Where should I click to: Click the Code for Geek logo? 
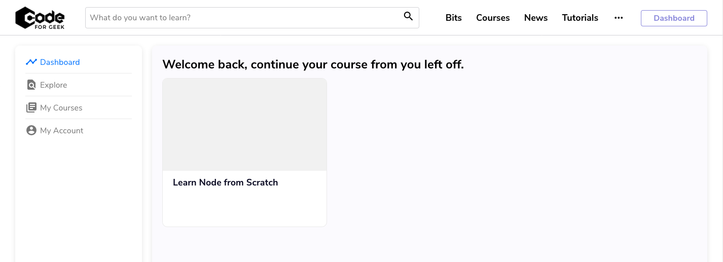tap(40, 18)
